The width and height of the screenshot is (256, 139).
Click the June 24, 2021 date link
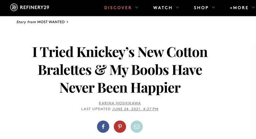135,109
